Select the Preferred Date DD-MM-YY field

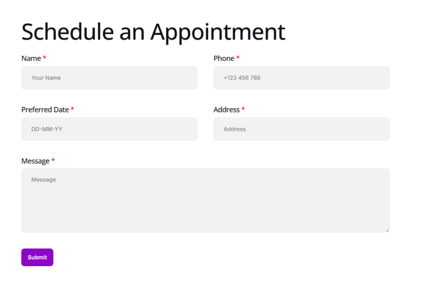pyautogui.click(x=109, y=129)
